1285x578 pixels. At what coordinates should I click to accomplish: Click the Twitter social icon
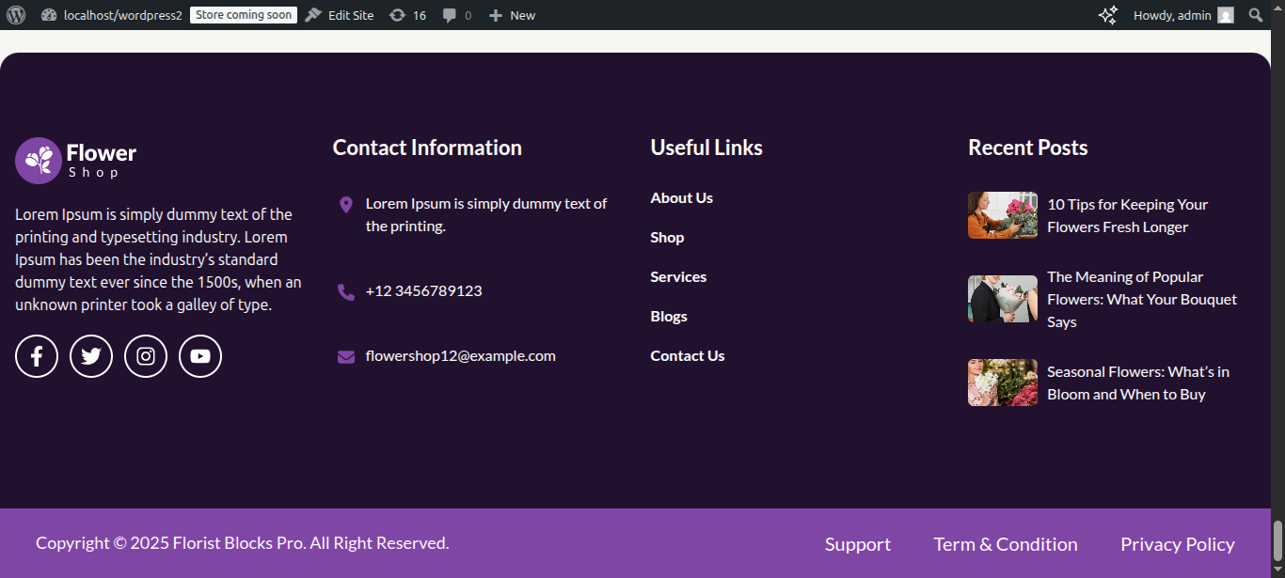tap(91, 356)
